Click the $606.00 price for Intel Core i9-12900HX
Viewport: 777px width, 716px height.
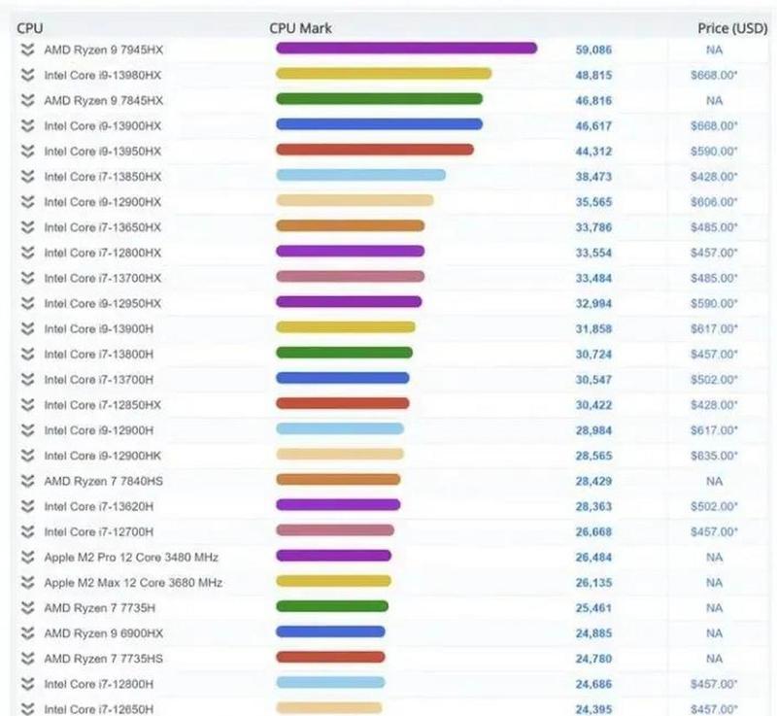pyautogui.click(x=714, y=202)
